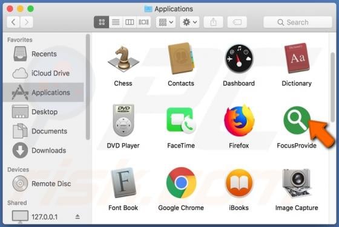This screenshot has height=227, width=339.
Task: Open the group-by arrangement dropdown
Action: 166,22
